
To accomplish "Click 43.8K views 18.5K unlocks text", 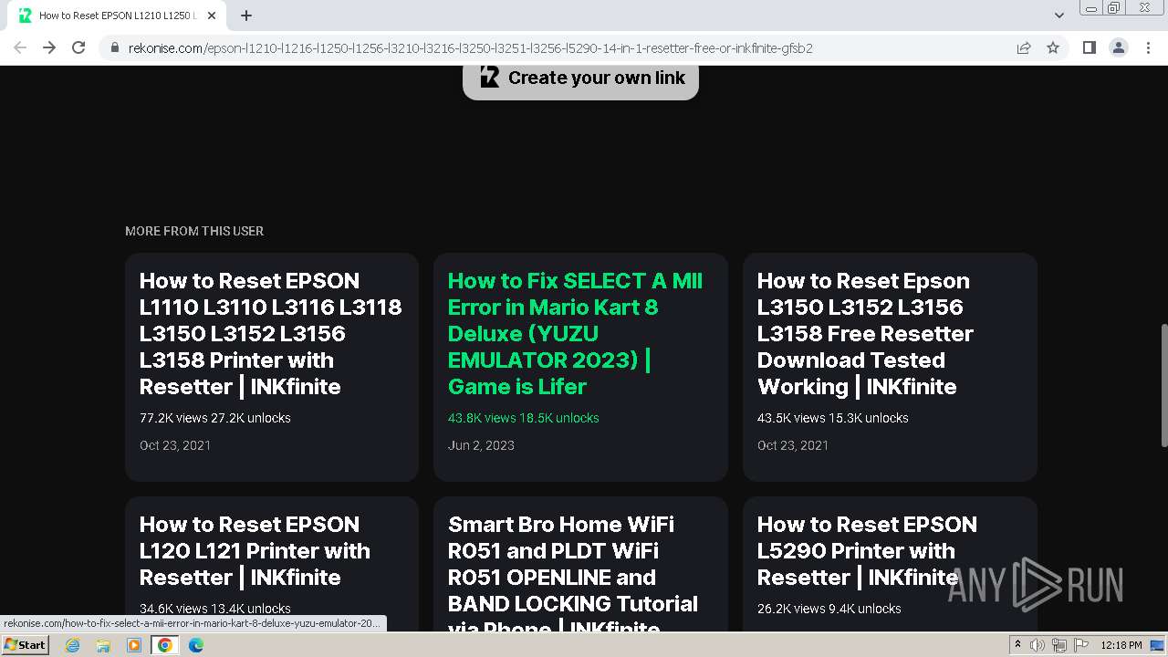I will click(524, 418).
